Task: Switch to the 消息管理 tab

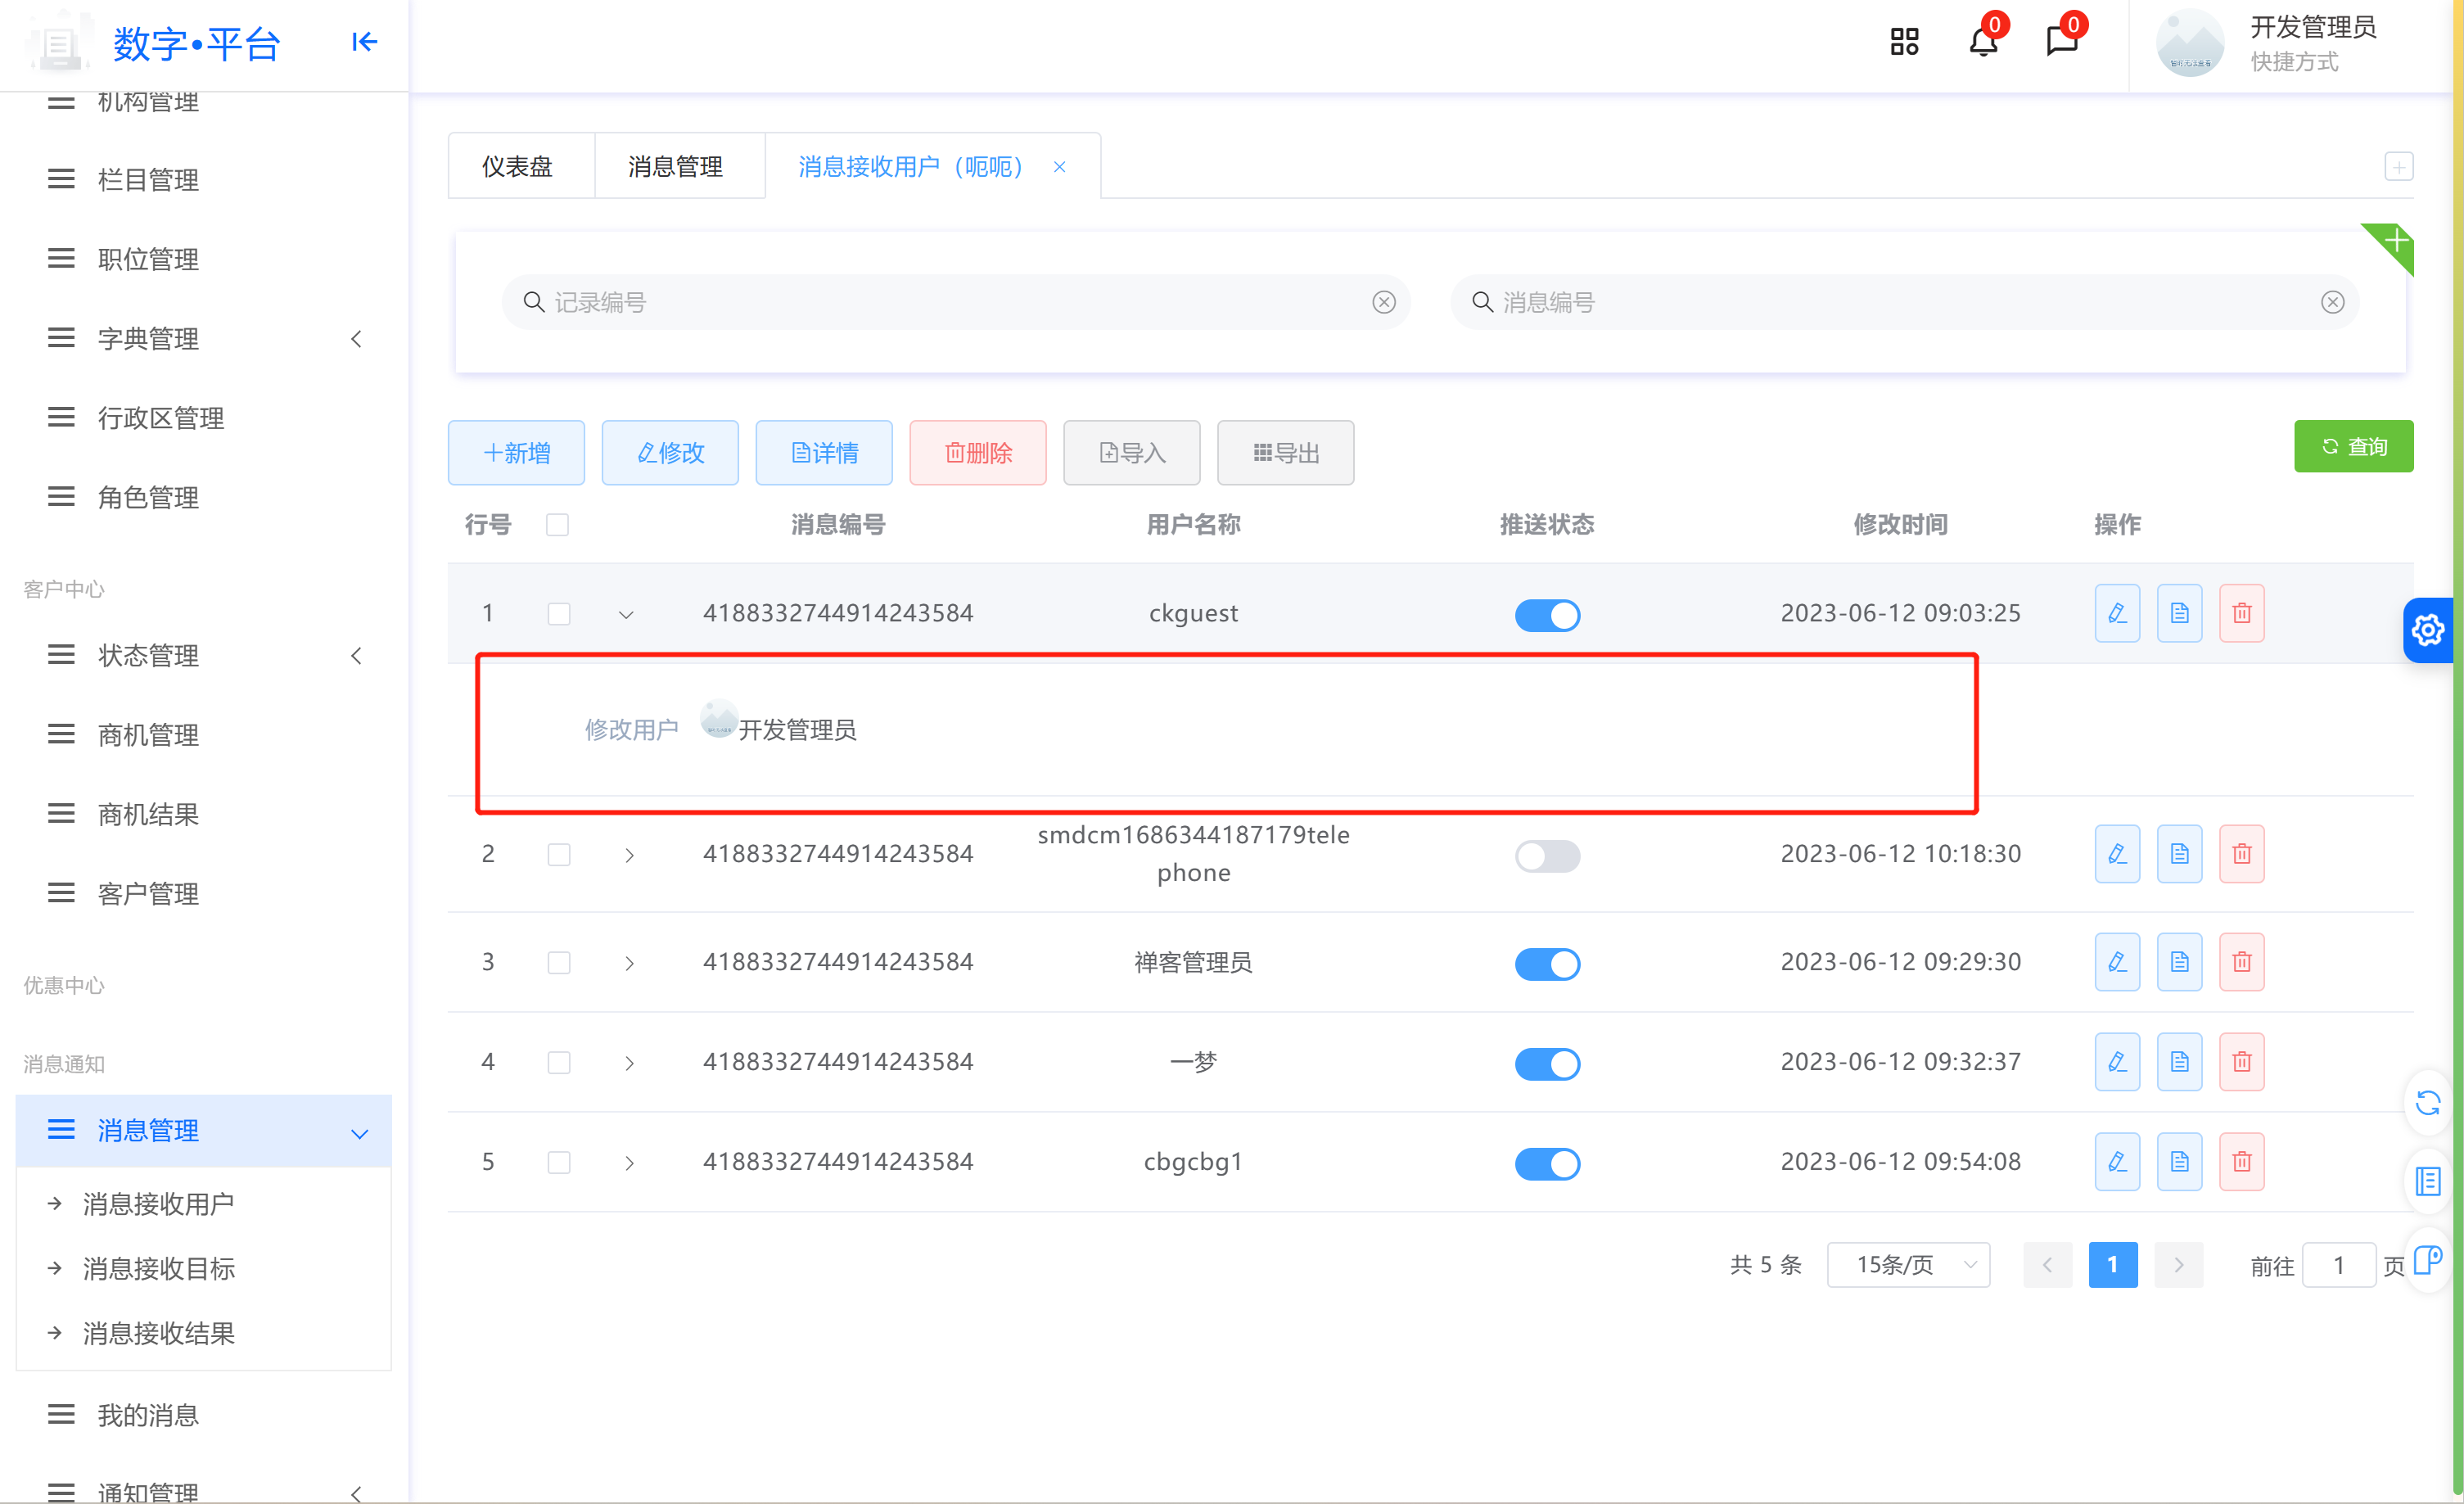Action: point(676,166)
